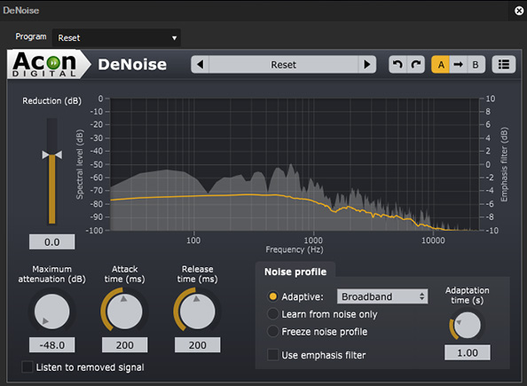Click the Maximum attenuation knob

pos(52,311)
